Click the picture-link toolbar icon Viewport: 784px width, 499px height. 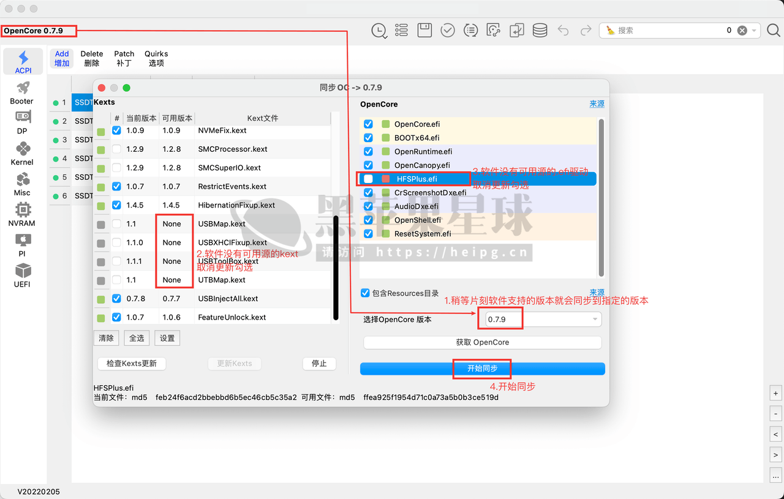pos(494,30)
